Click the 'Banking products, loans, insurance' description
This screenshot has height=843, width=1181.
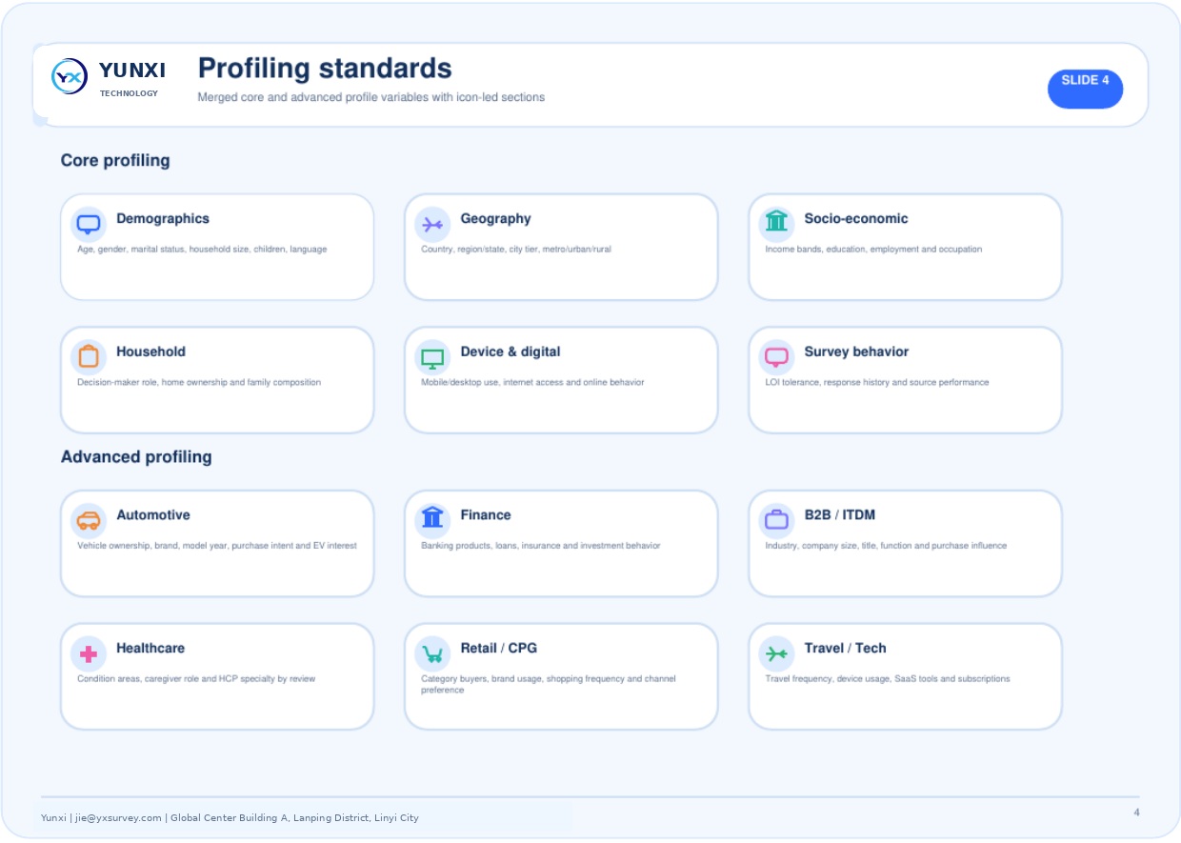point(541,547)
